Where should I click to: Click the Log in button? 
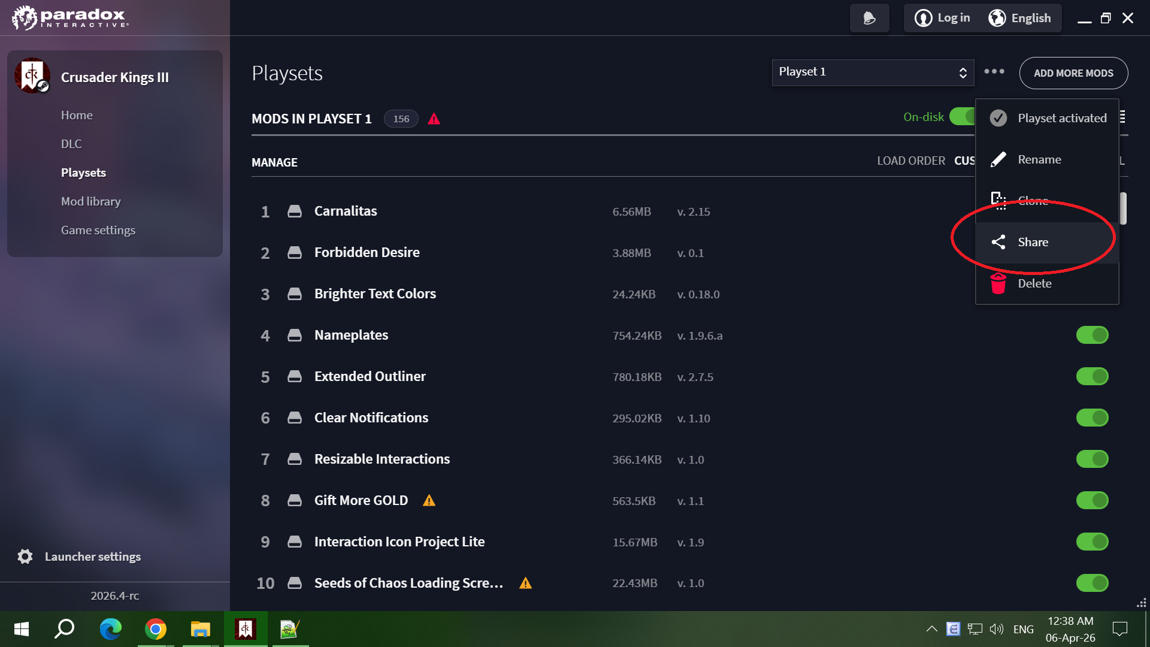click(x=943, y=18)
